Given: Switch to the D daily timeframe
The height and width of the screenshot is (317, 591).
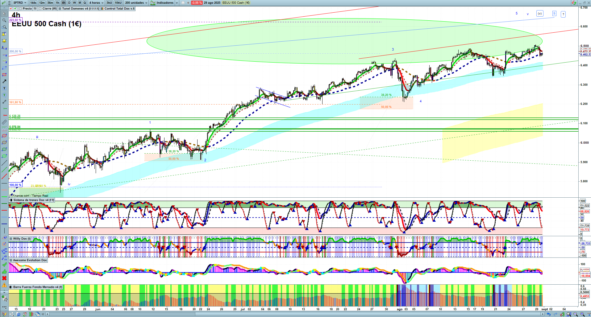Looking at the screenshot, I should [69, 3].
